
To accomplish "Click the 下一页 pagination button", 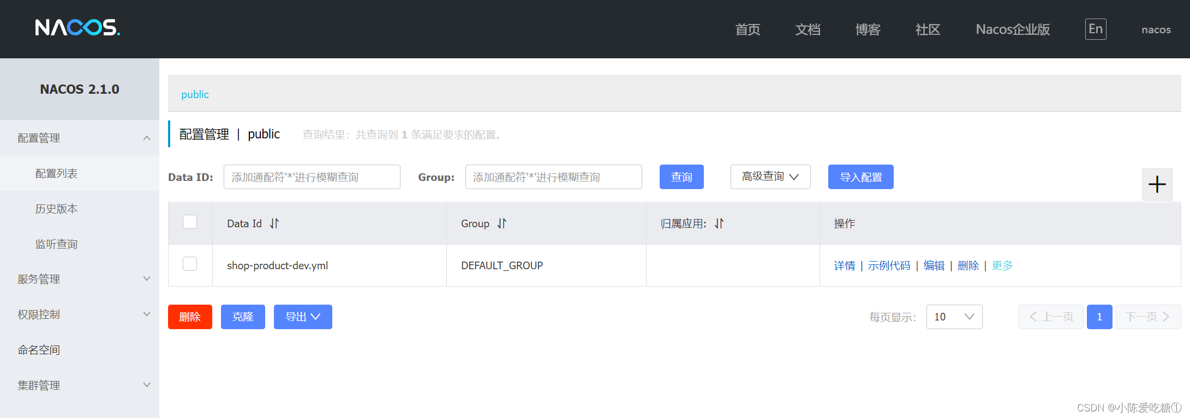I will (1149, 317).
